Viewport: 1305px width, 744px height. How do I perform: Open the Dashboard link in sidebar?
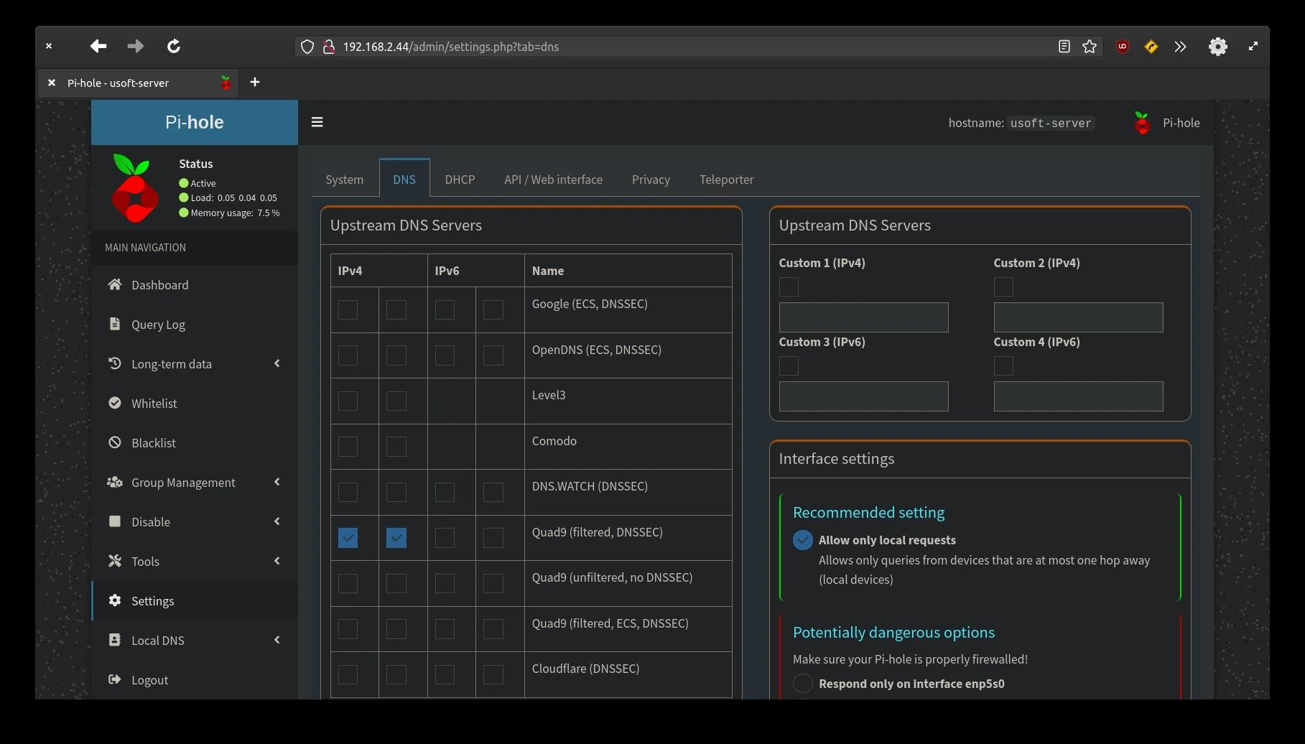tap(195, 285)
